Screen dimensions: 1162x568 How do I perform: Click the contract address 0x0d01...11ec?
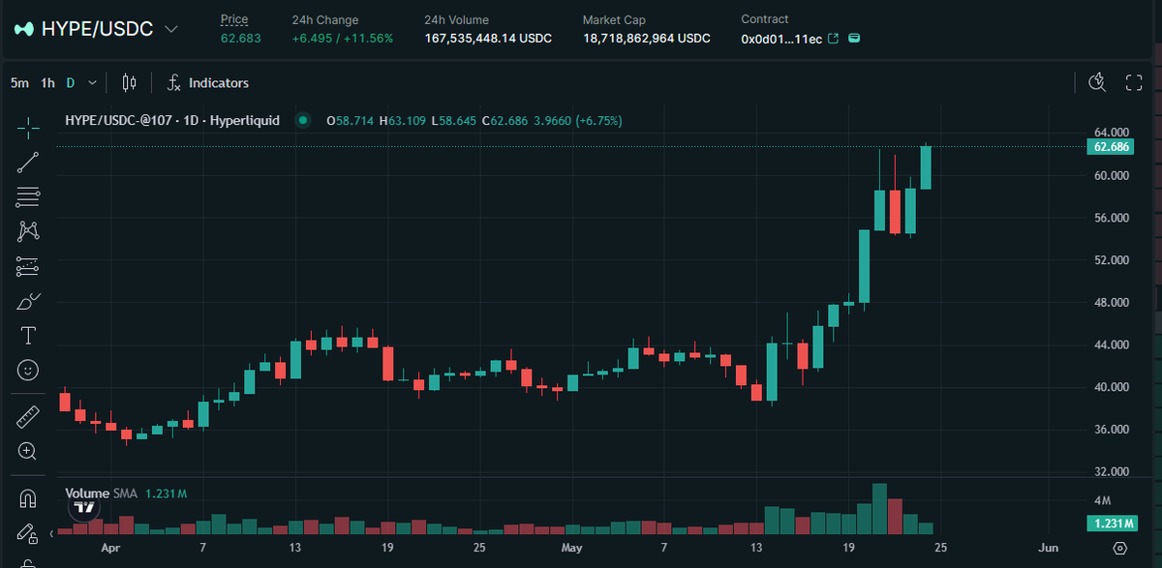781,39
